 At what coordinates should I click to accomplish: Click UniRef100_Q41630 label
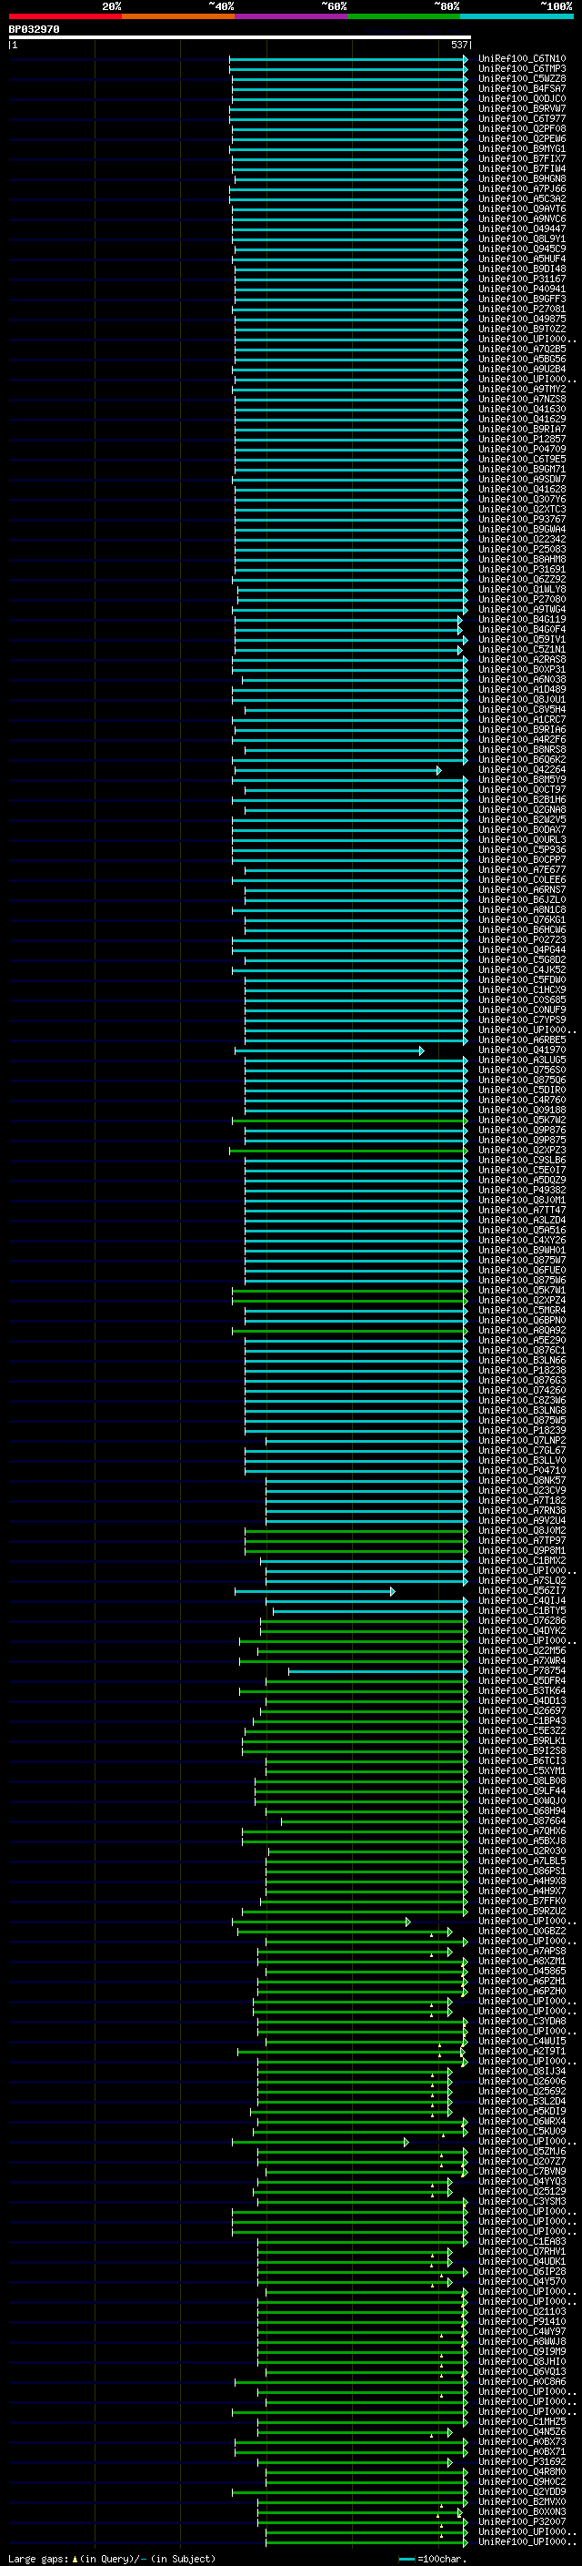[x=522, y=410]
